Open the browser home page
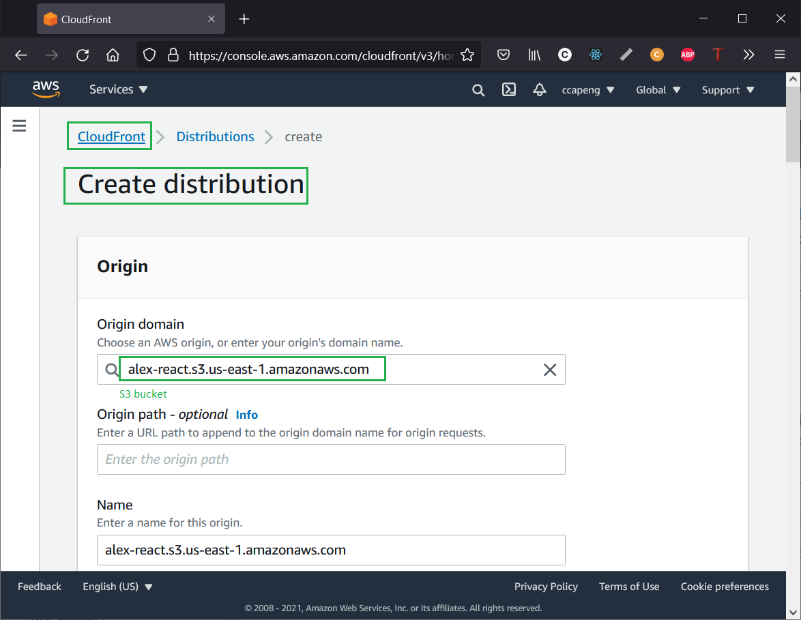The width and height of the screenshot is (801, 620). click(x=113, y=55)
